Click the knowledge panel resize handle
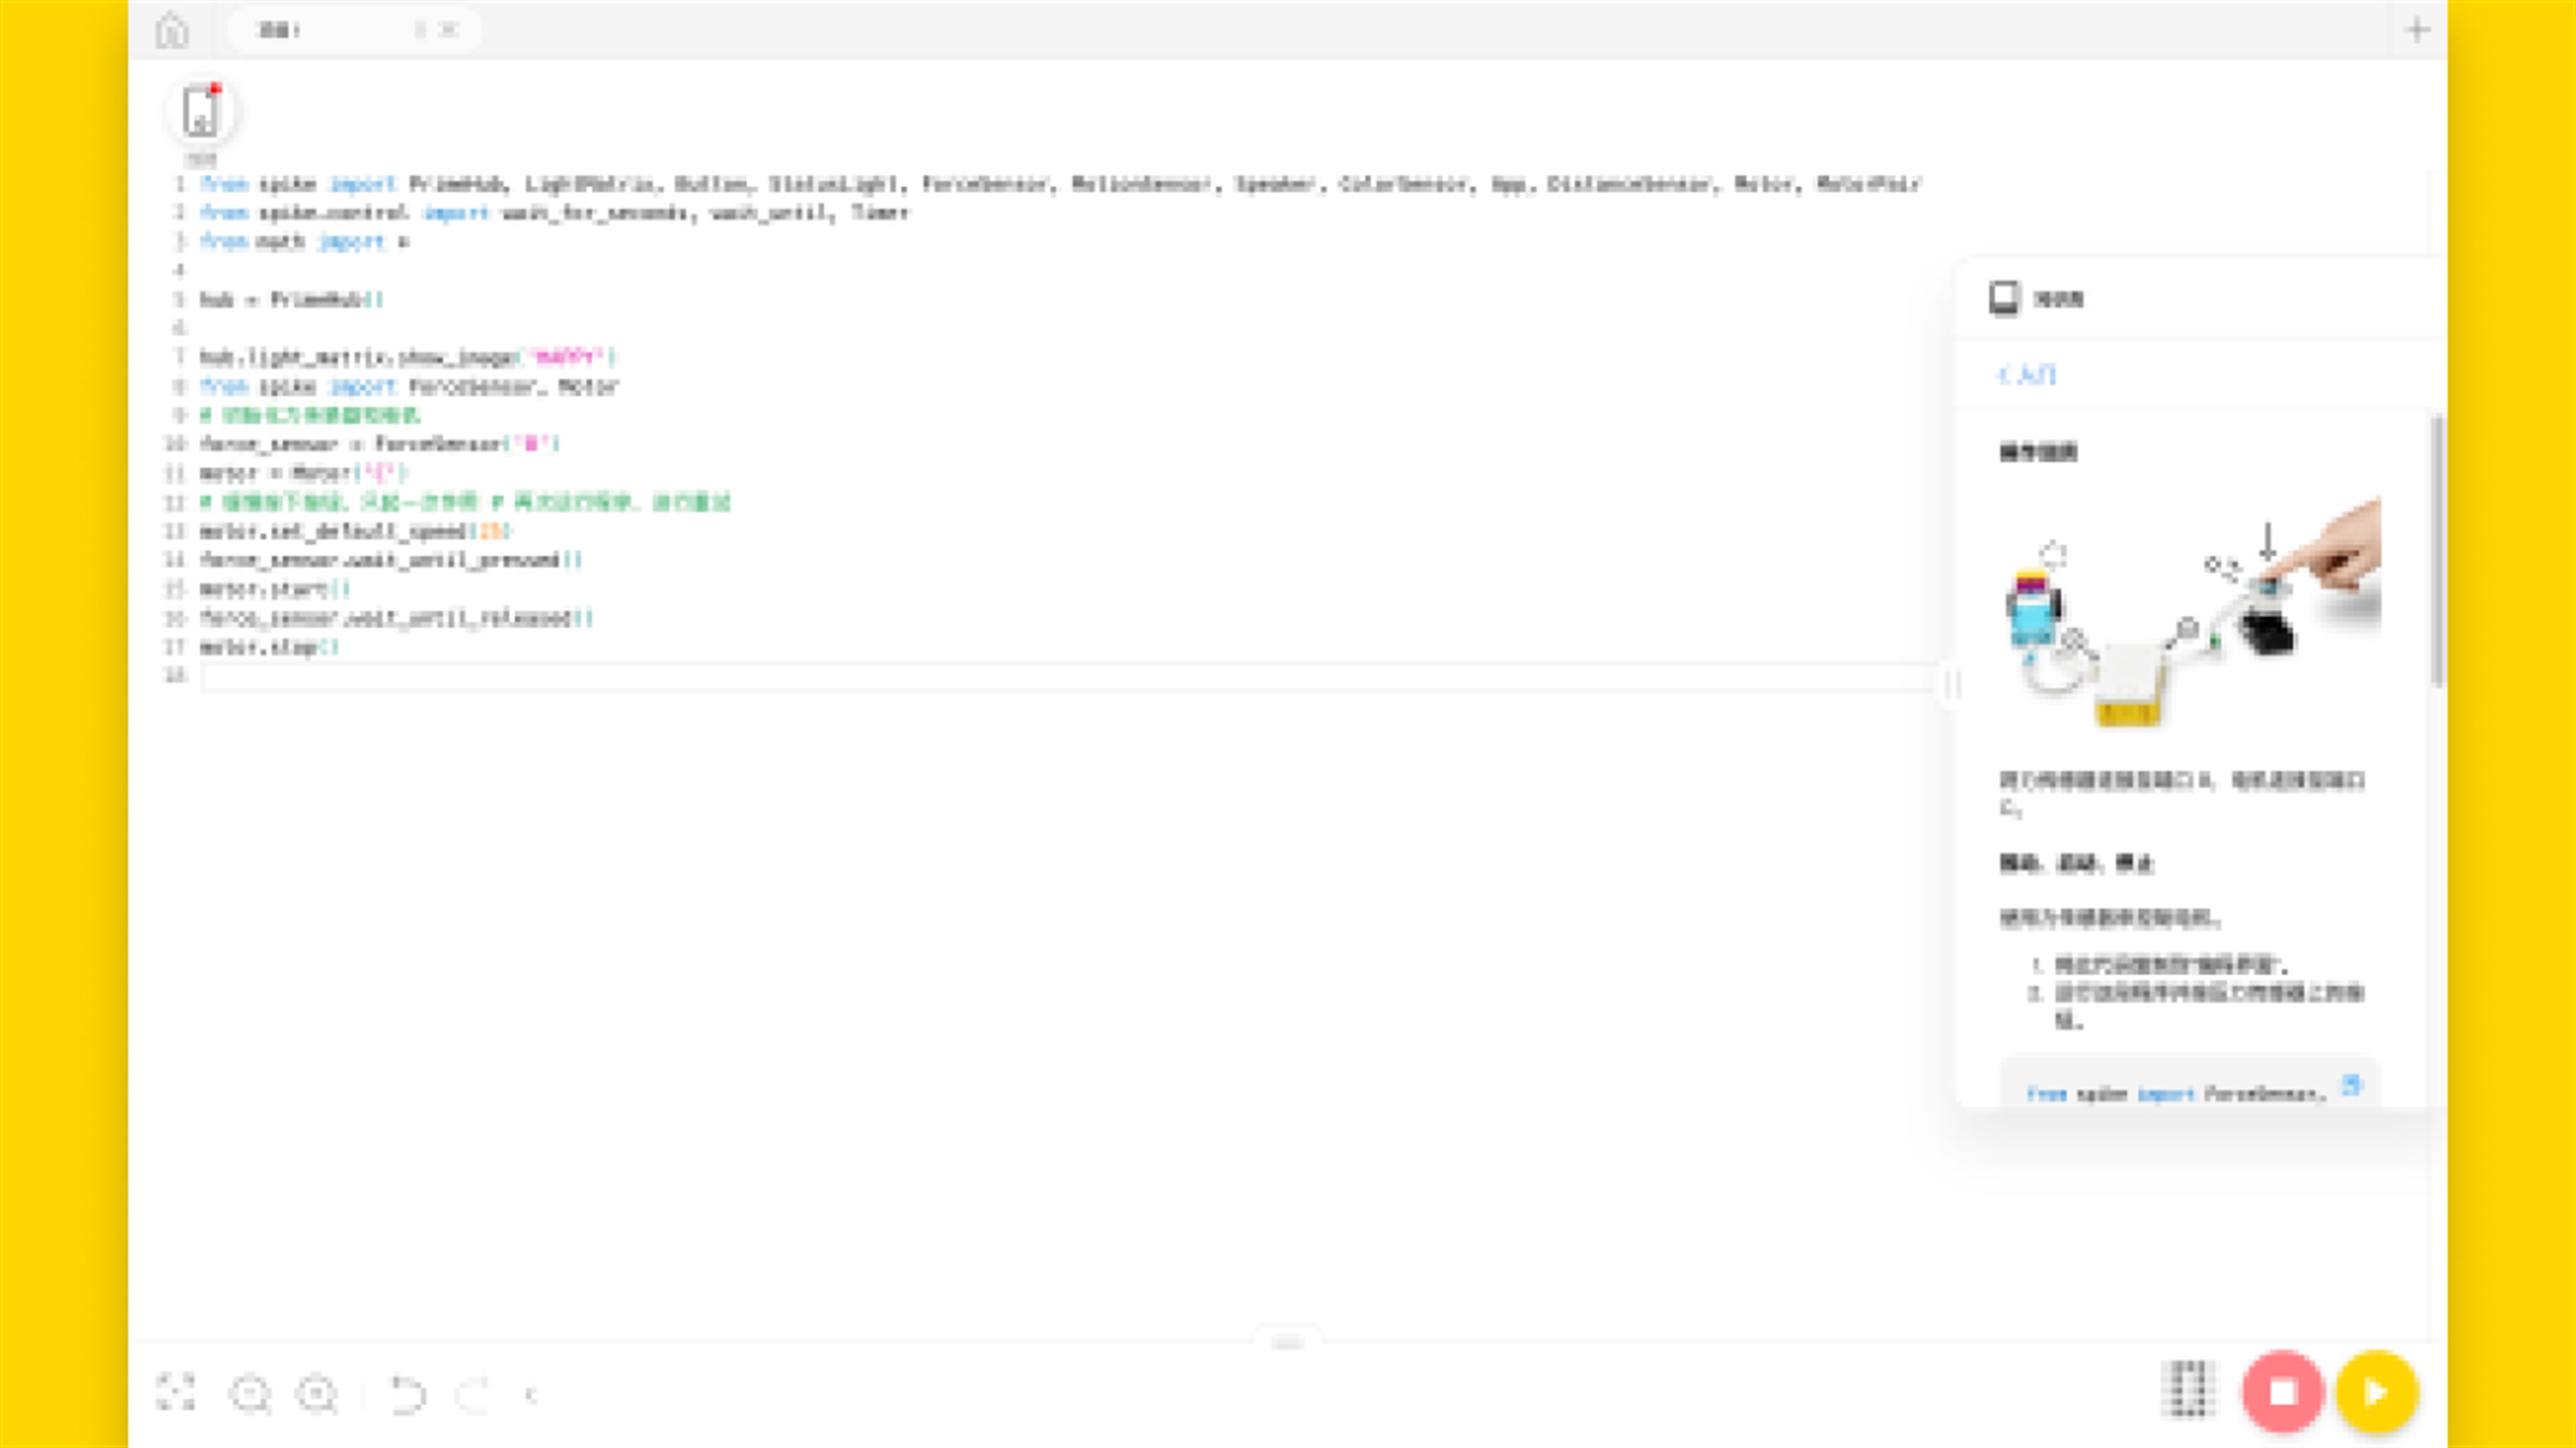Screen dimensions: 2576x1448 (1953, 685)
